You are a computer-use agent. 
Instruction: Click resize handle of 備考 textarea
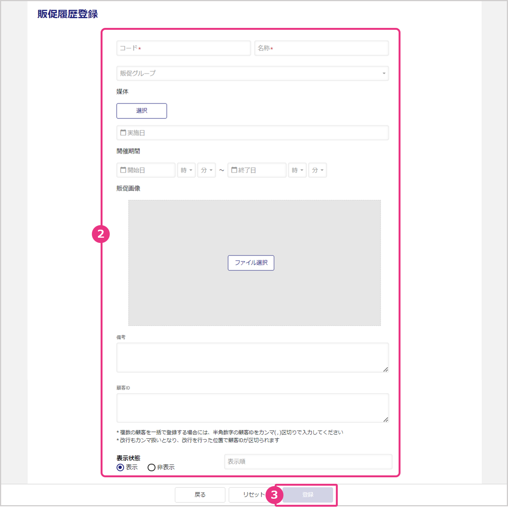coord(386,369)
